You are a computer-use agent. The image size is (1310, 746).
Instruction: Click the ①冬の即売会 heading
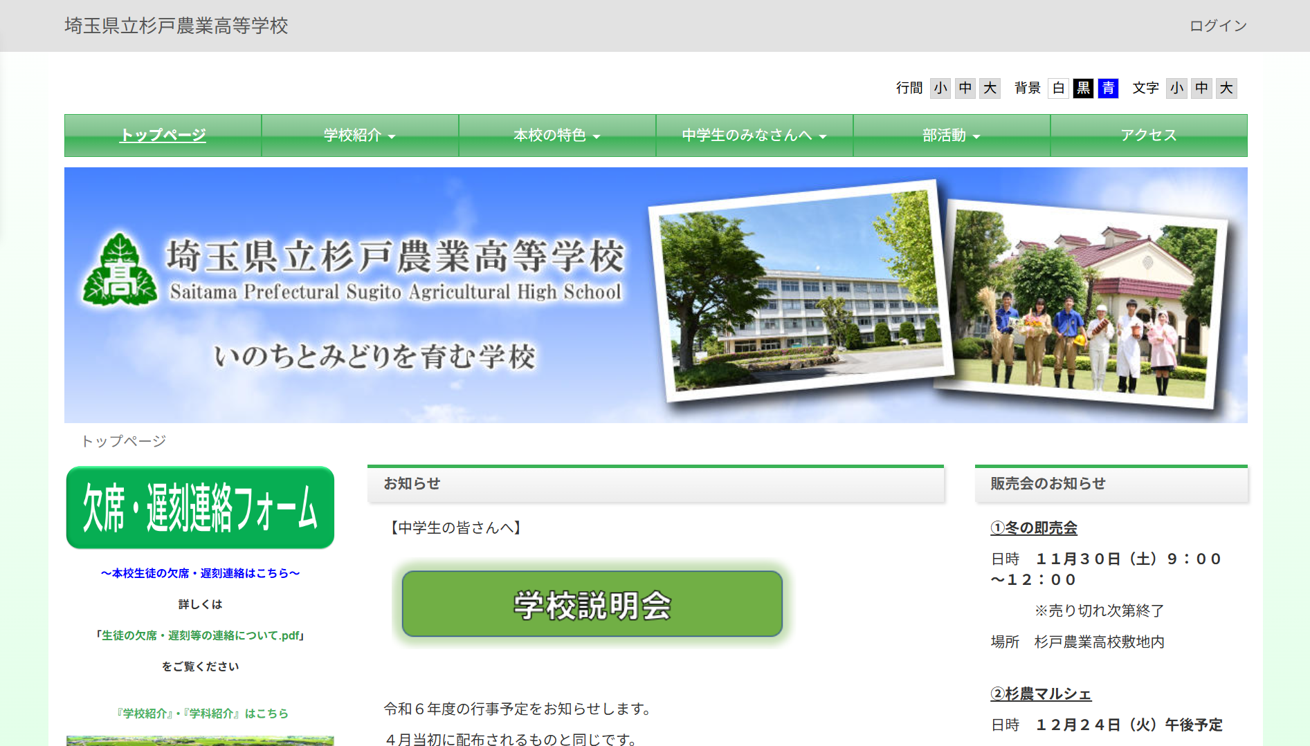tap(1034, 528)
